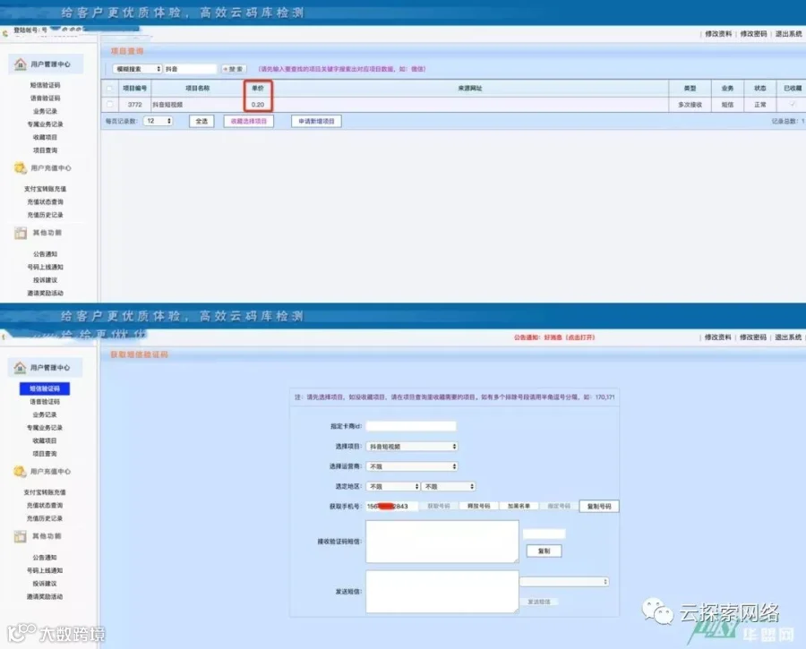This screenshot has width=806, height=649.
Task: Open 收藏项目 in the 项目查询 page sidebar
Action: pyautogui.click(x=45, y=137)
